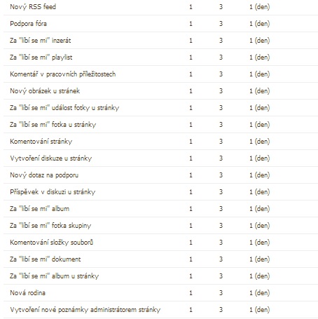Screen dimensions: 318x319
Task: Click the "Podpora fóra" entry
Action: coord(160,24)
